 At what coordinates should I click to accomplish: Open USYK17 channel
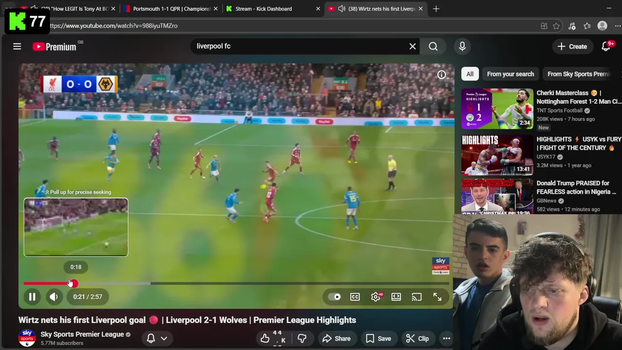pos(546,157)
